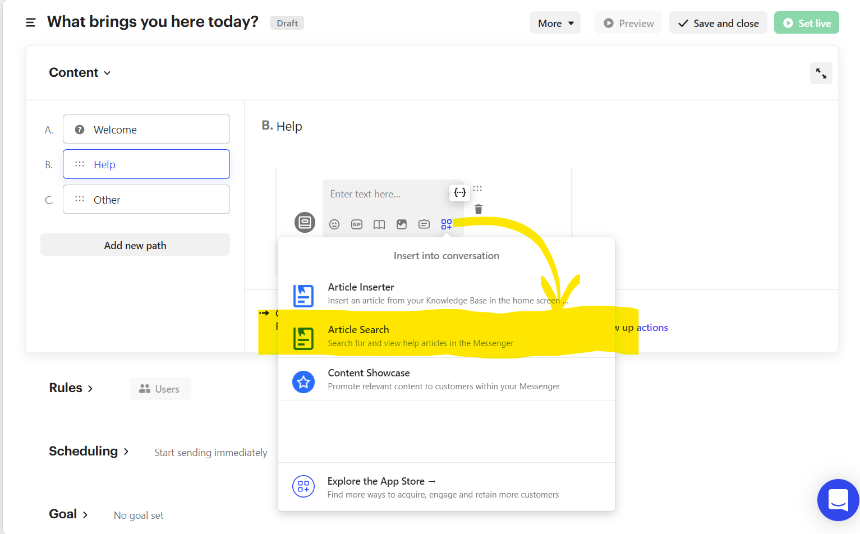Screen dimensions: 860x534
Task: Add a reply button block icon
Action: pos(424,224)
